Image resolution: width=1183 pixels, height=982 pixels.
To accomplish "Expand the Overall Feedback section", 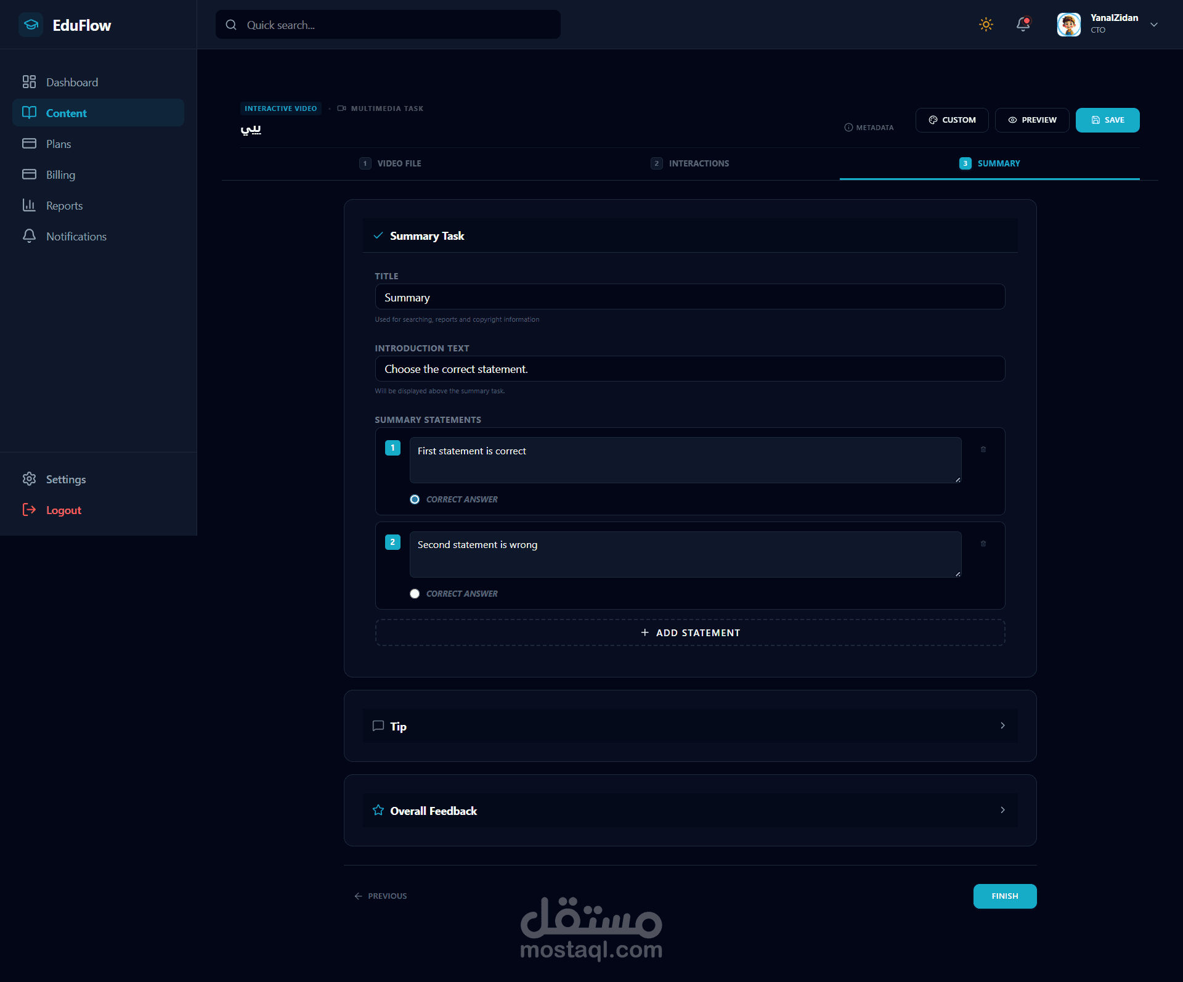I will [690, 811].
